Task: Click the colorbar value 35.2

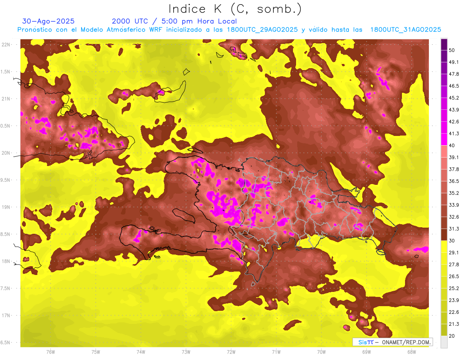Action: 454,193
